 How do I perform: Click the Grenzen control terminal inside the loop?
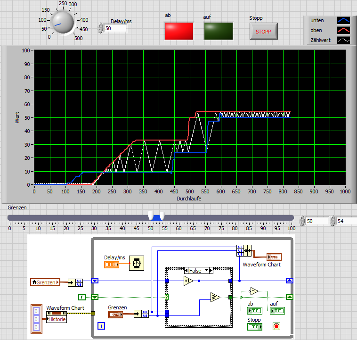coord(115,315)
